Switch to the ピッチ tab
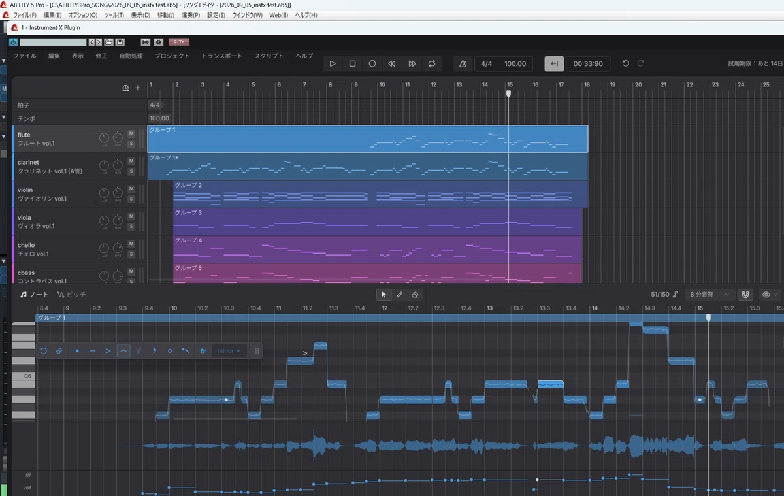The image size is (784, 496). pos(72,295)
